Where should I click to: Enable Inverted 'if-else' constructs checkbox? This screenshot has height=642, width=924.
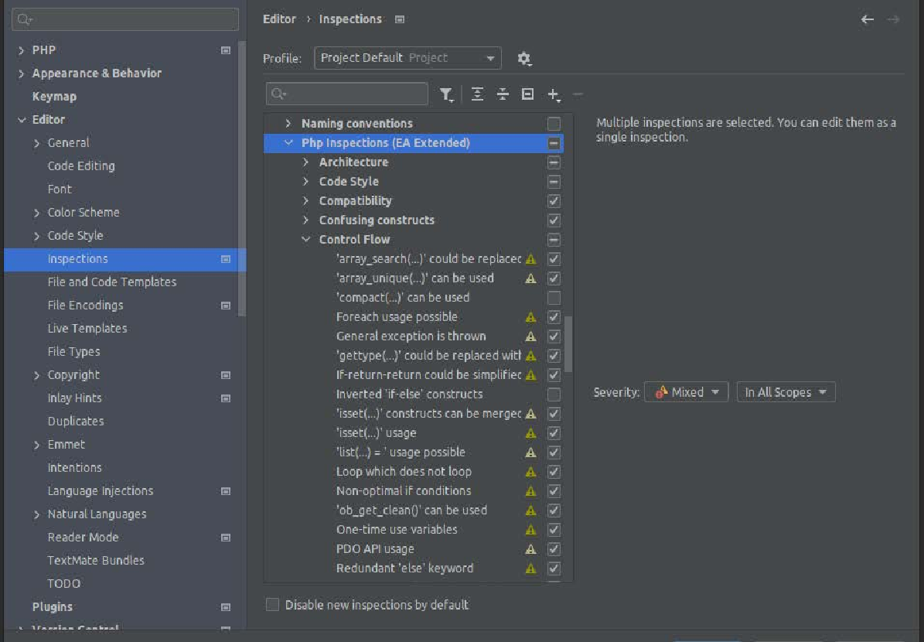(x=554, y=394)
